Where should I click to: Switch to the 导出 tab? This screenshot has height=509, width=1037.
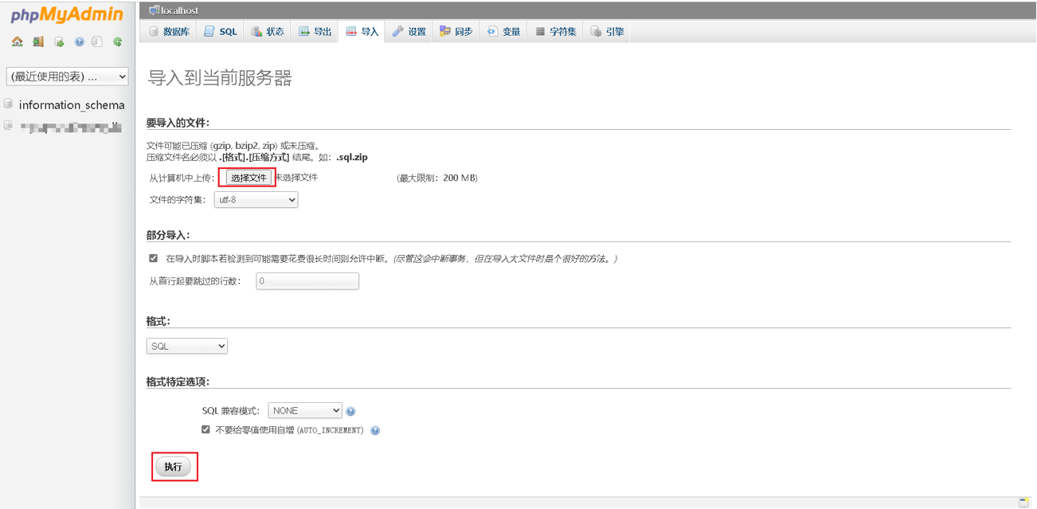pos(315,30)
